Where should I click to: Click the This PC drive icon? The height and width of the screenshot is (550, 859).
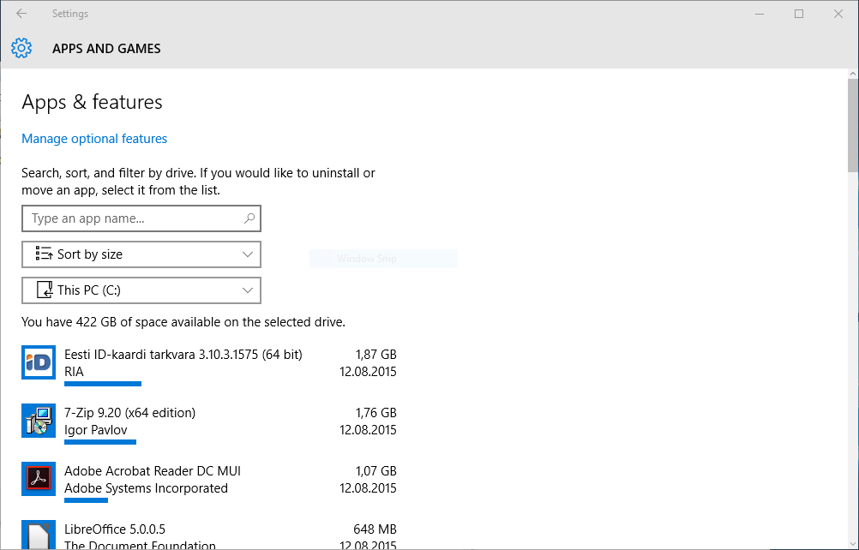coord(45,290)
